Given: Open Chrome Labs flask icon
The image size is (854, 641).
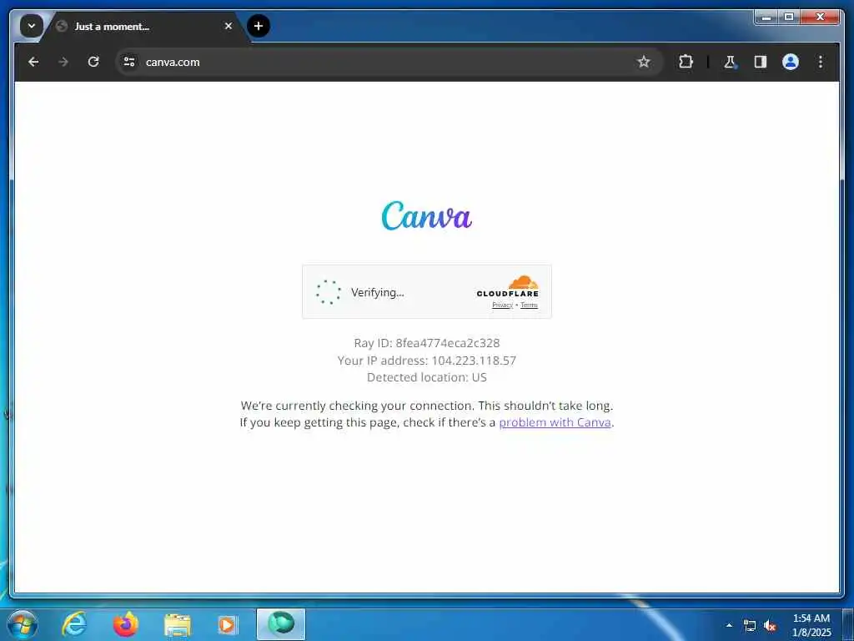Looking at the screenshot, I should pyautogui.click(x=730, y=62).
